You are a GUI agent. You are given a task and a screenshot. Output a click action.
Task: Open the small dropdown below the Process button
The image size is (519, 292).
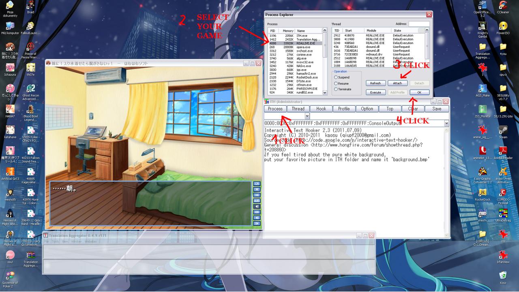pos(307,116)
